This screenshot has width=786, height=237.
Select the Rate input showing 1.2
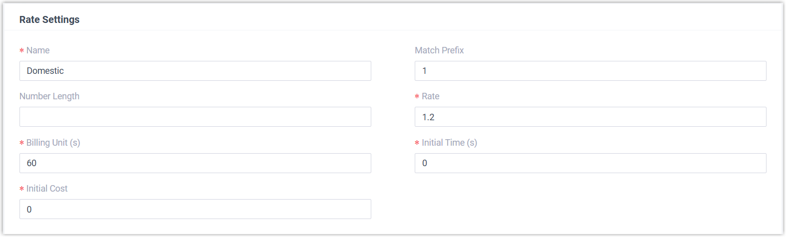click(590, 117)
